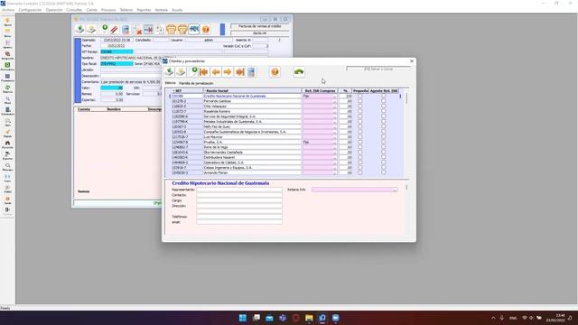This screenshot has height=325, width=578.
Task: Click the [F6] Salvar y cerrar button
Action: (x=378, y=69)
